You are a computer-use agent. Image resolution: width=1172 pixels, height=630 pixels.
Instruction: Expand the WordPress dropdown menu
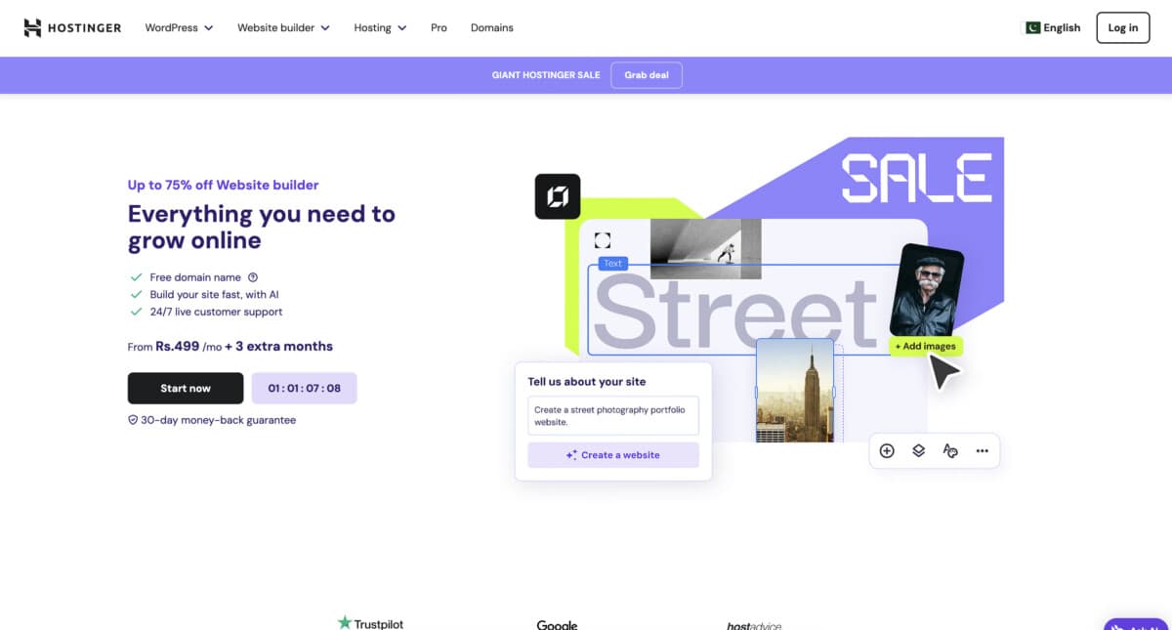(x=179, y=27)
